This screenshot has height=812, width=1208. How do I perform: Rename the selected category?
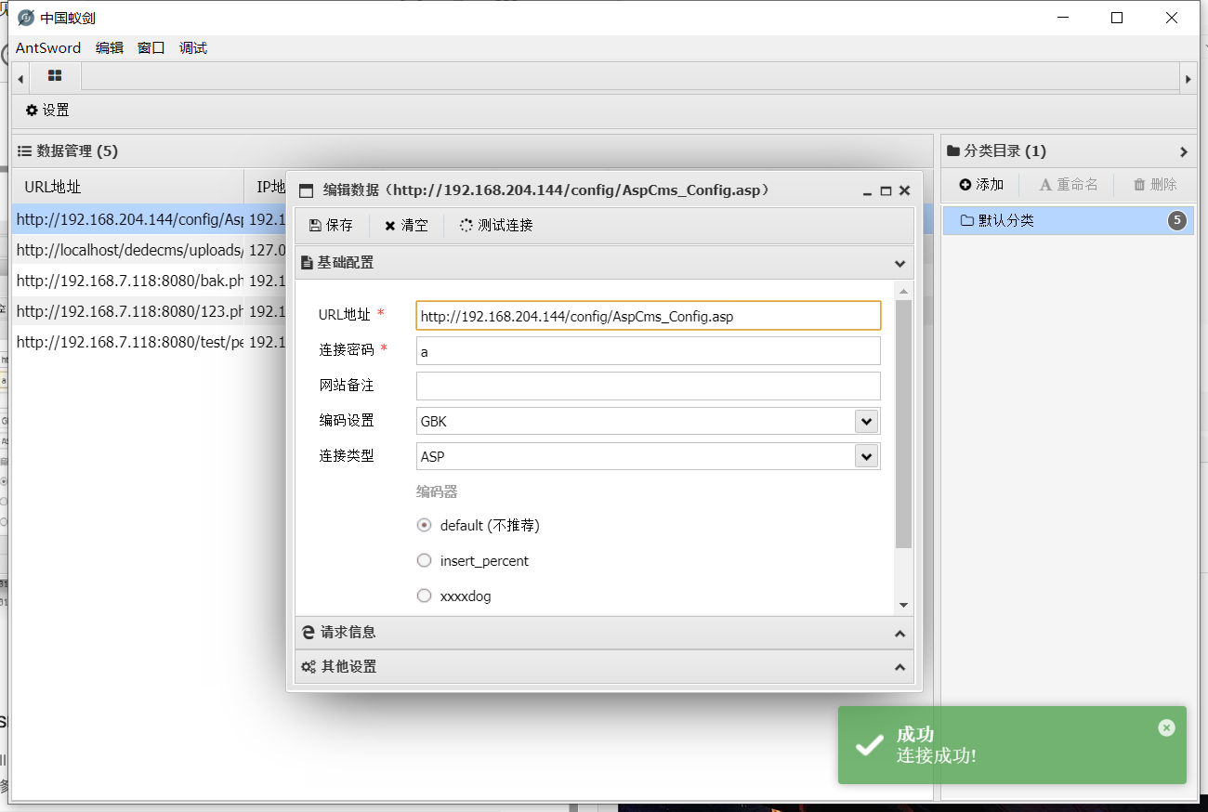[1069, 185]
